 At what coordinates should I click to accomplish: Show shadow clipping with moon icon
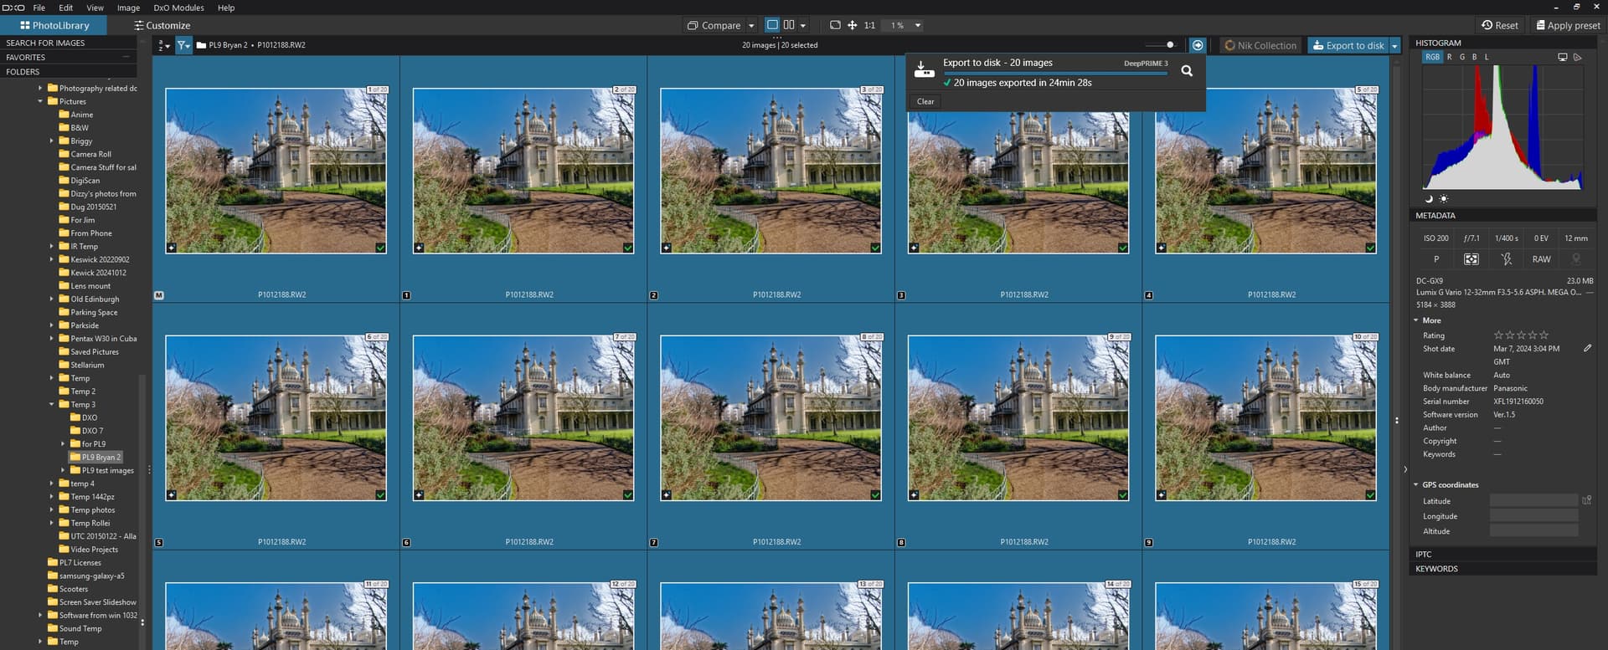pos(1429,199)
